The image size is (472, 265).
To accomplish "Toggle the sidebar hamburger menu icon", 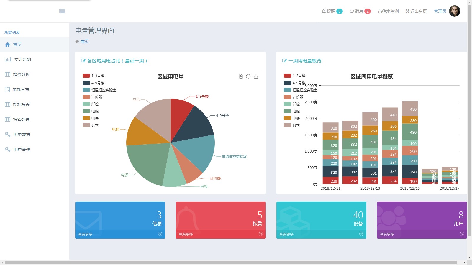I will tap(62, 11).
